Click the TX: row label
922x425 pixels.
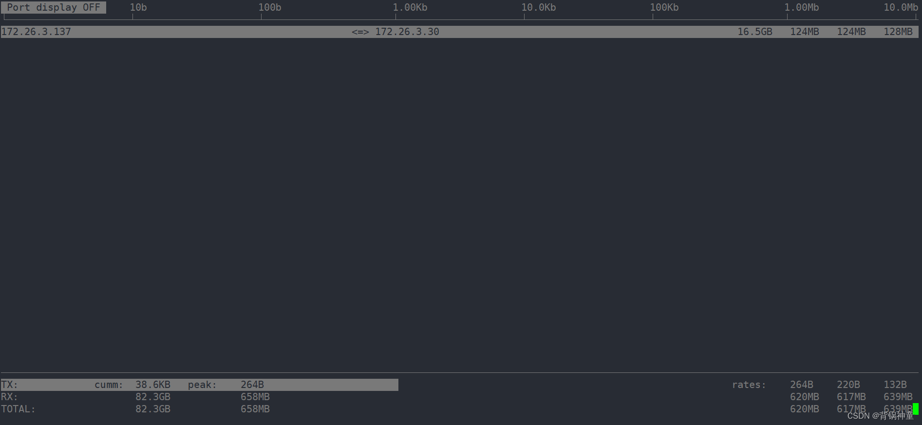point(9,385)
